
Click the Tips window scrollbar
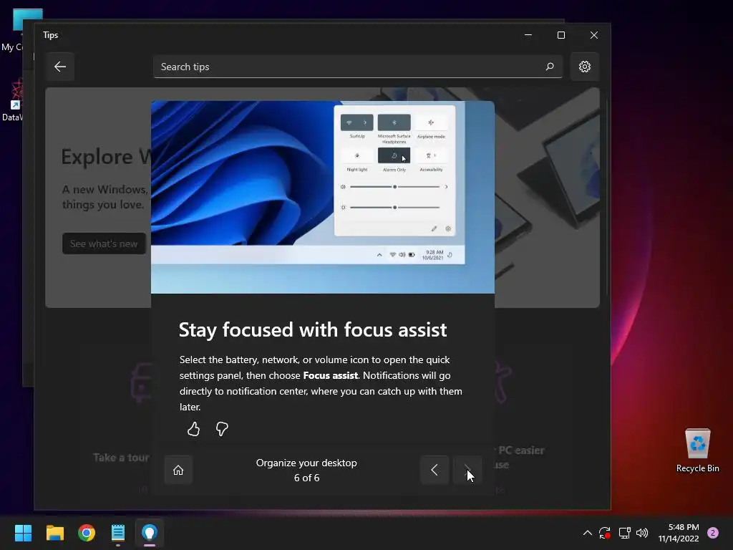point(607,196)
